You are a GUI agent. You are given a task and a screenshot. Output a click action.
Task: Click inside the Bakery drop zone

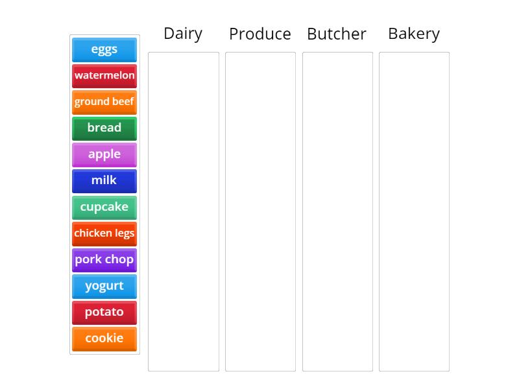click(414, 211)
